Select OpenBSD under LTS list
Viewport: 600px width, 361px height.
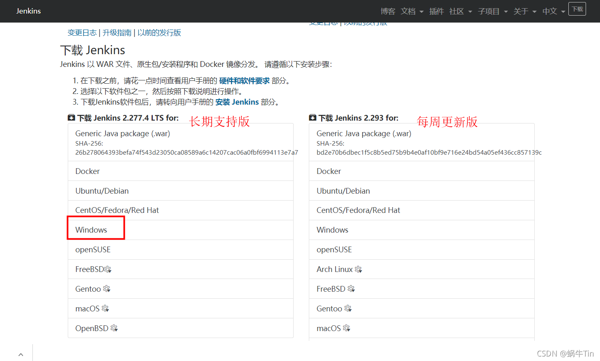click(x=181, y=328)
